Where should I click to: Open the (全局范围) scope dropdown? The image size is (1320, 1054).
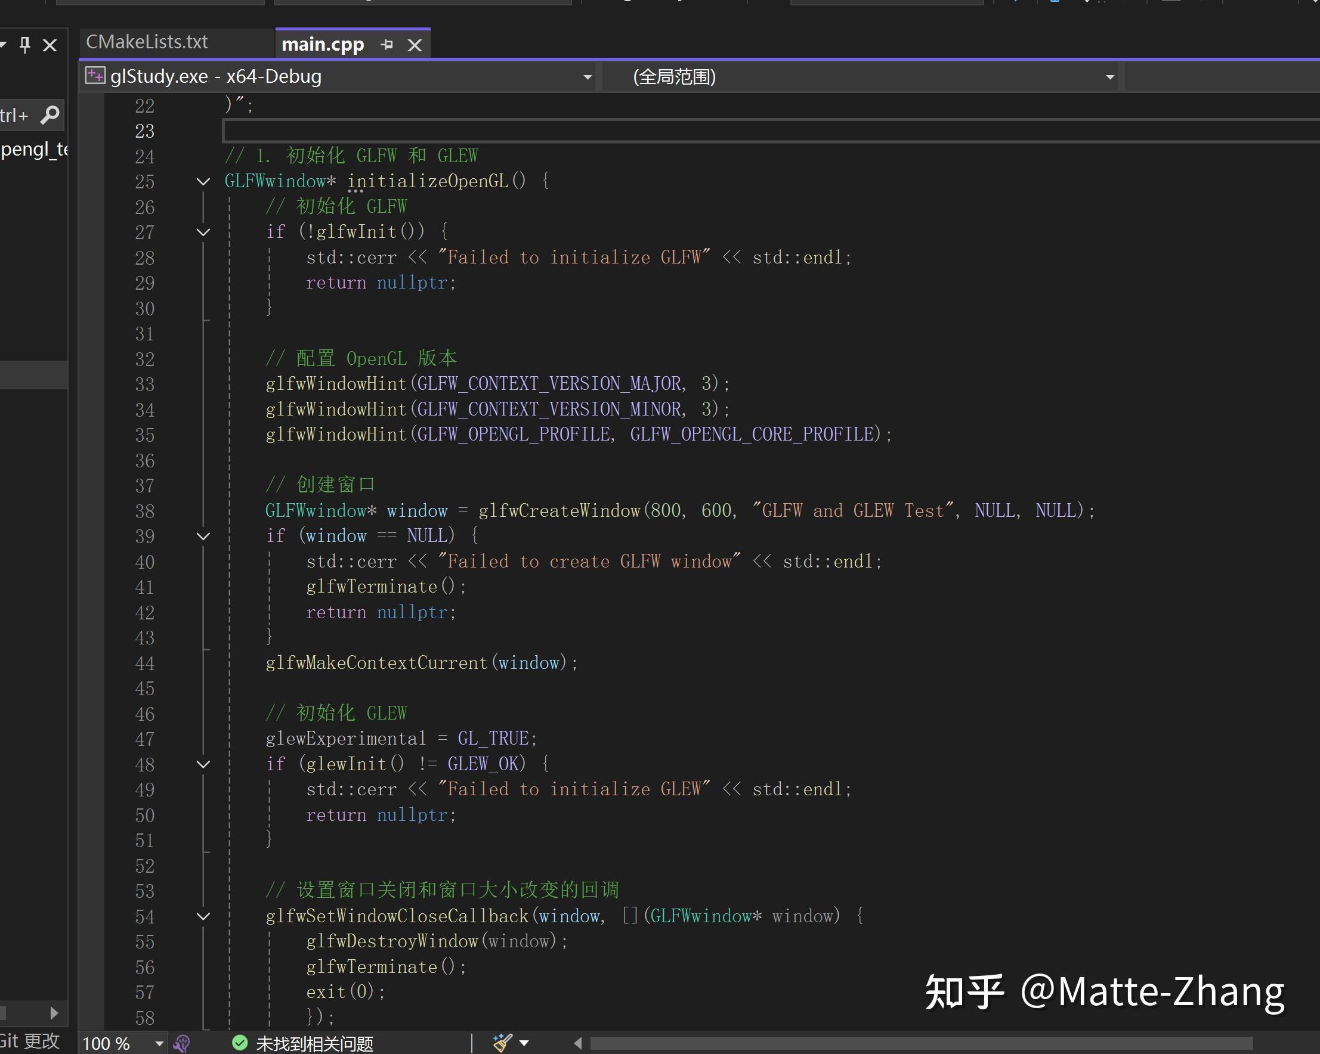1109,76
